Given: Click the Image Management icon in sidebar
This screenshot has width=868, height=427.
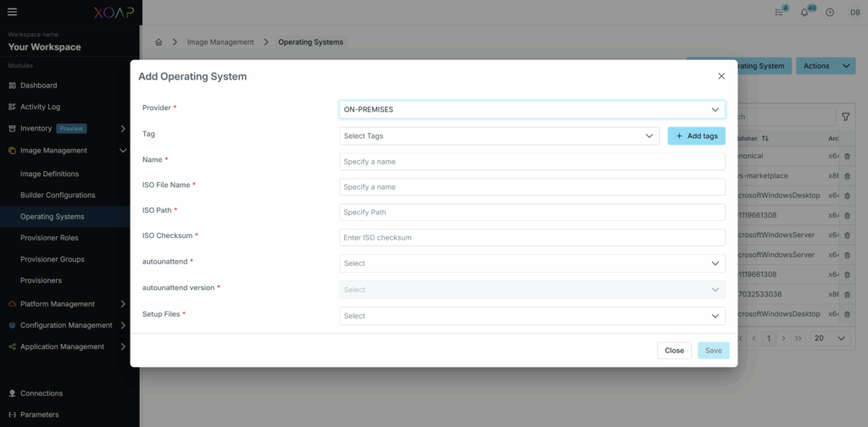Looking at the screenshot, I should tap(12, 151).
